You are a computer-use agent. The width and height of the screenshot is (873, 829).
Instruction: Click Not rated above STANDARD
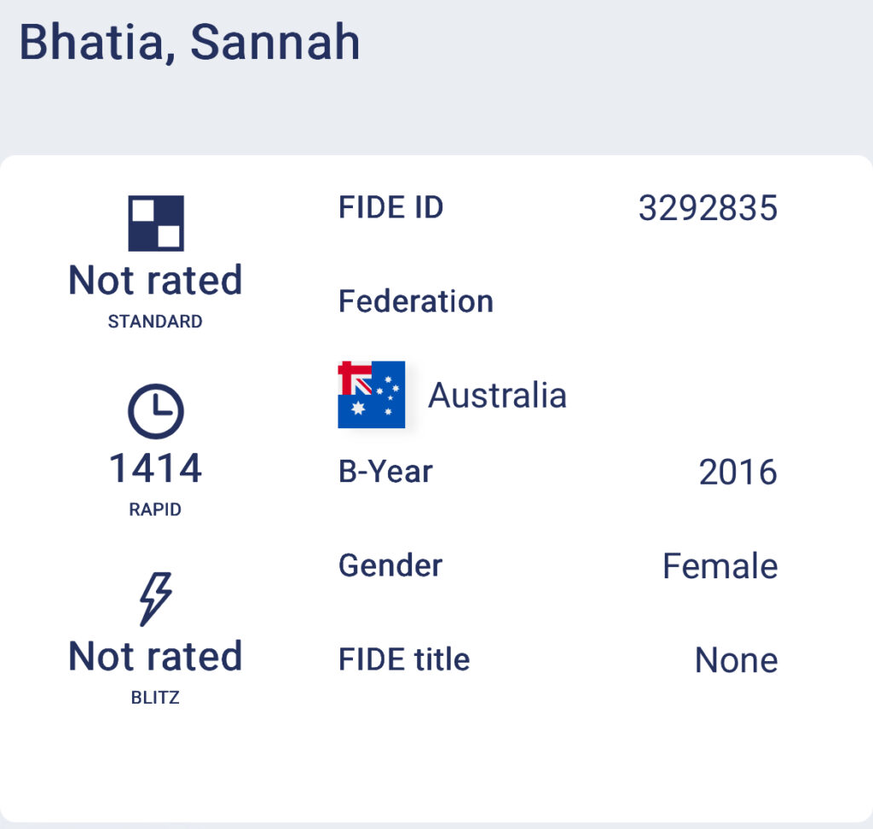click(x=155, y=281)
